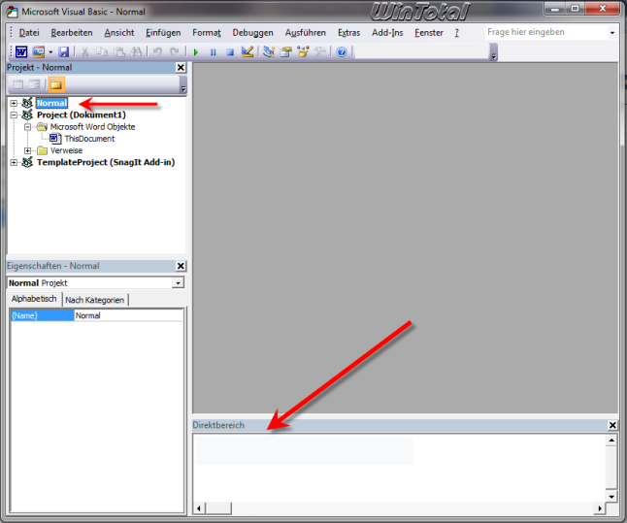Screen dimensions: 627x523
Task: Expand the Verweise folder
Action: tap(27, 150)
